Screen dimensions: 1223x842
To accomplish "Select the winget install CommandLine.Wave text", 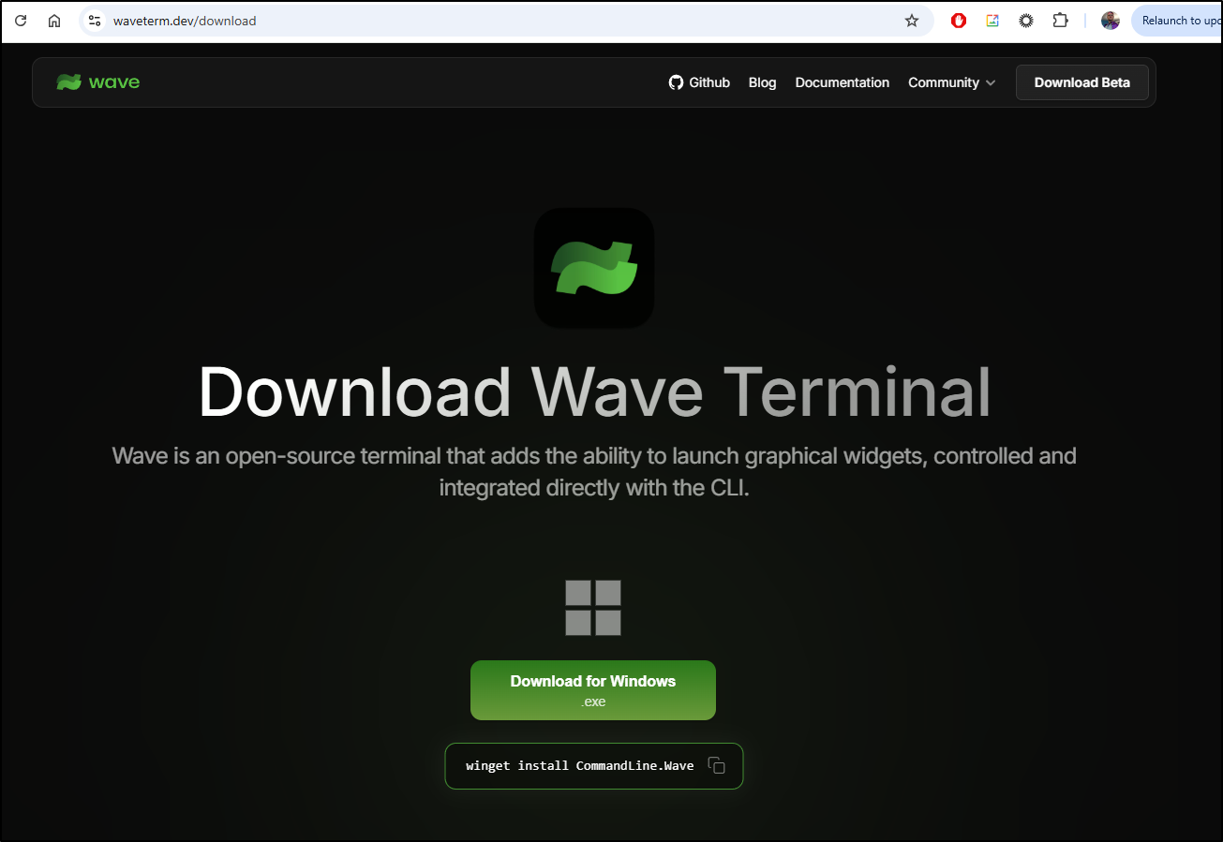I will (x=580, y=765).
